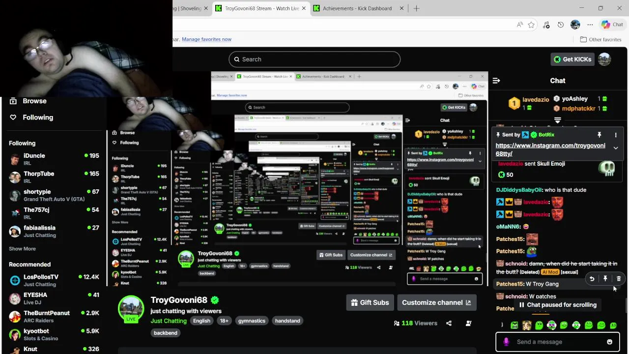Click the search icon in Kick search
The height and width of the screenshot is (354, 629).
tap(237, 59)
